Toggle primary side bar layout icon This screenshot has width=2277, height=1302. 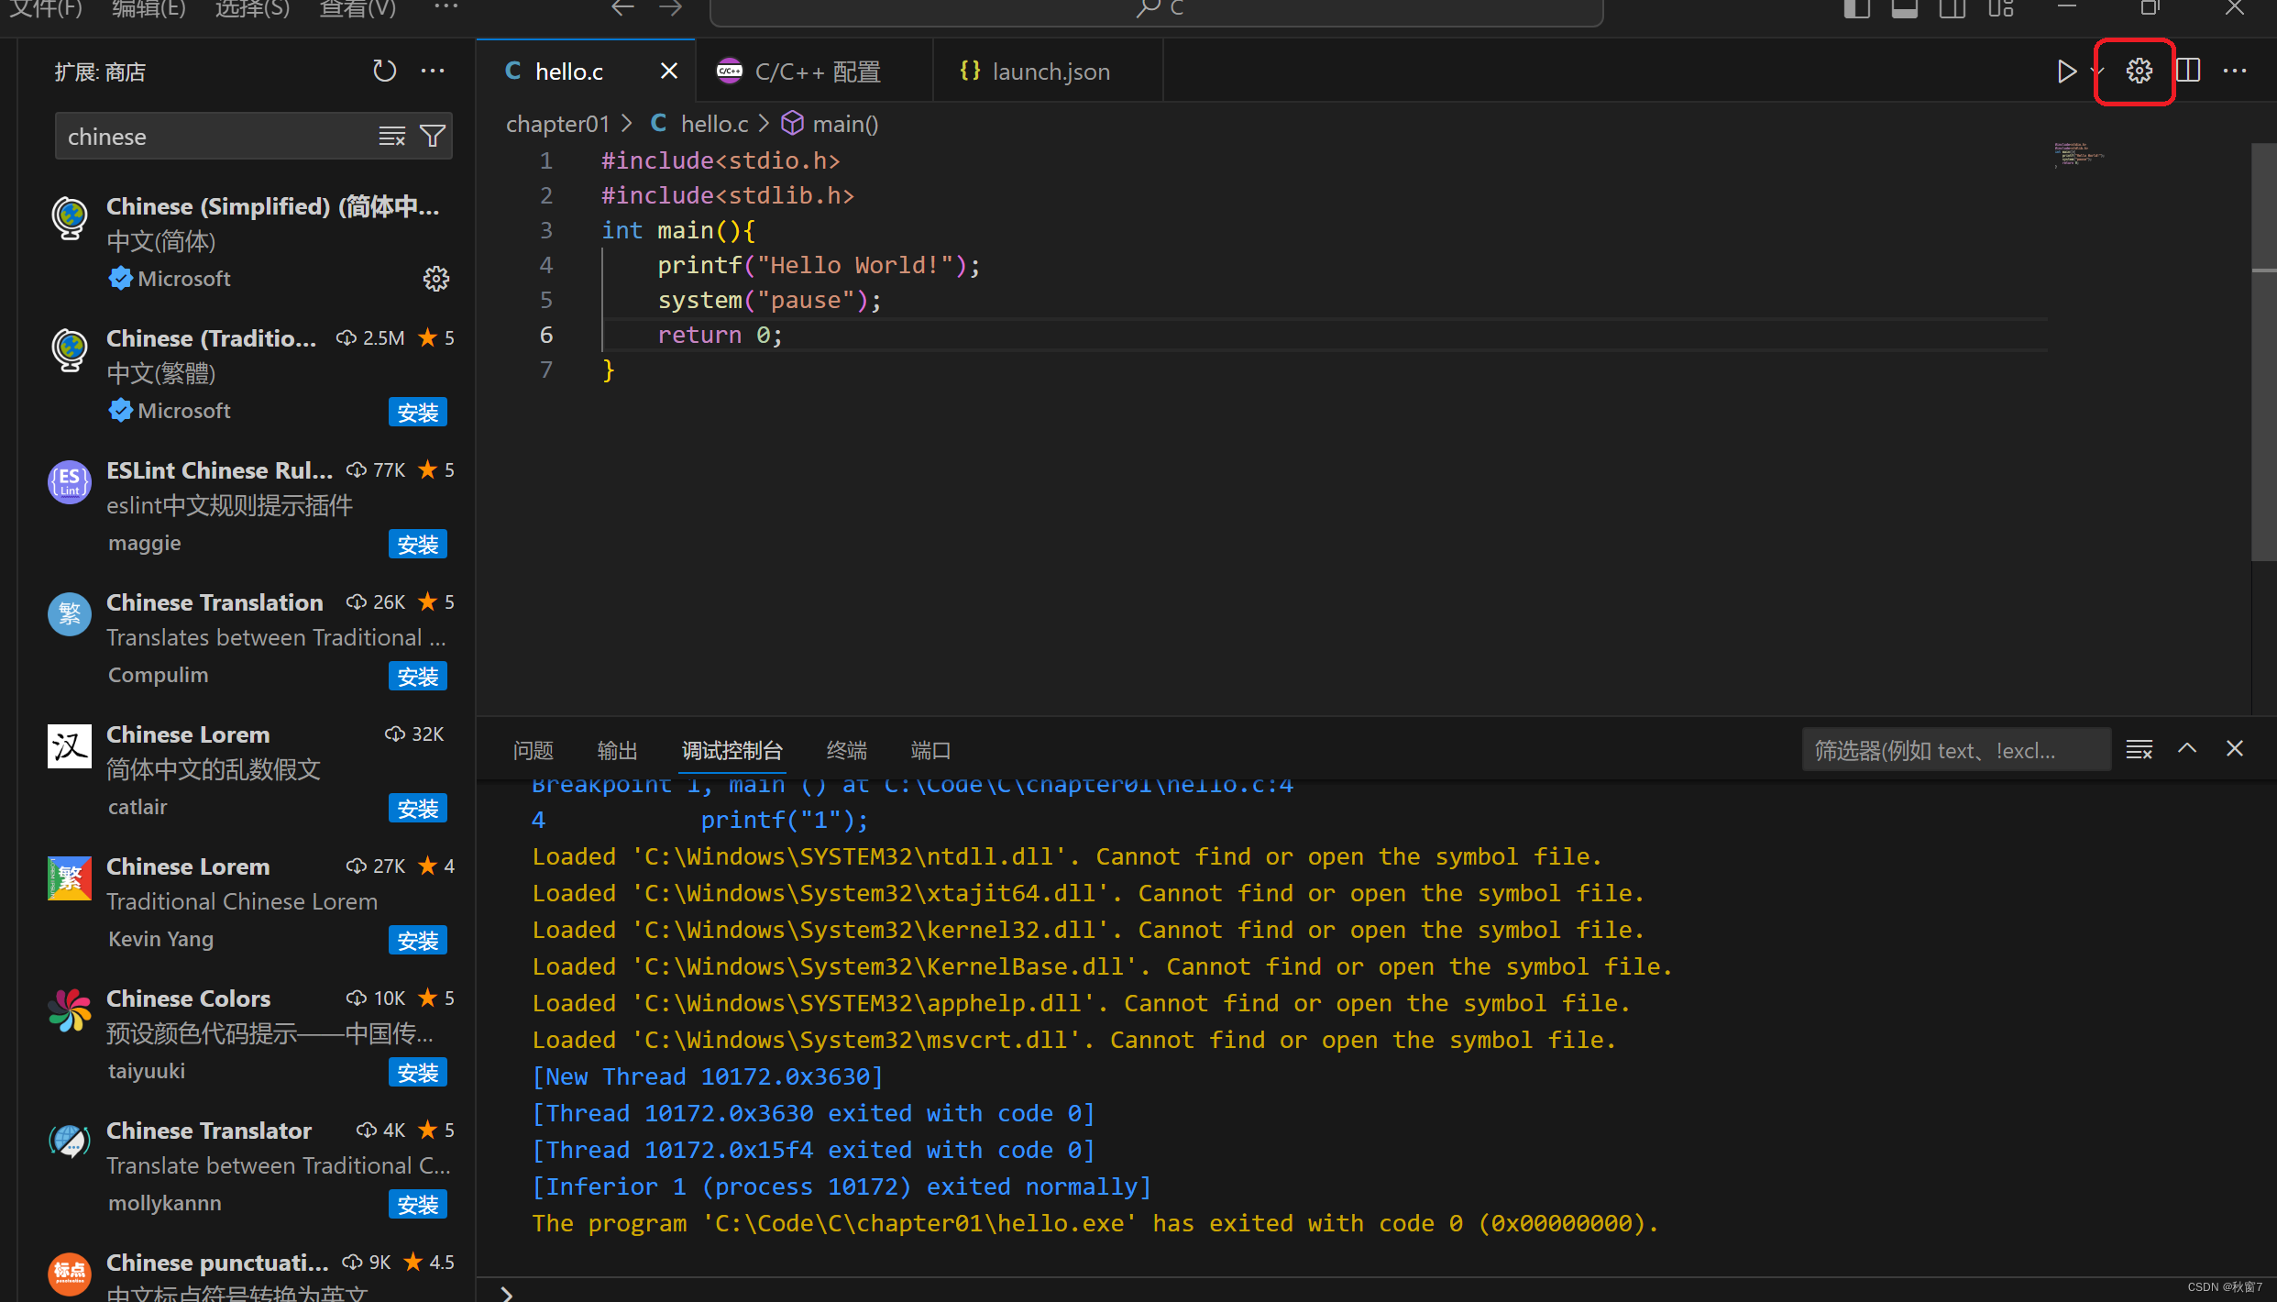1856,9
